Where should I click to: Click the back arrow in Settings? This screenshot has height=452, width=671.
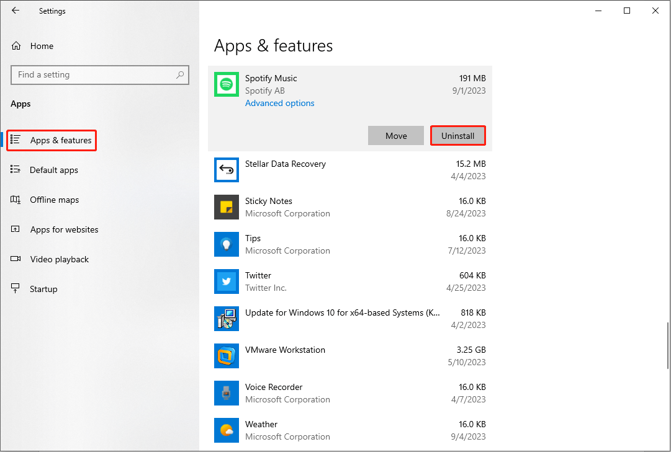tap(16, 11)
